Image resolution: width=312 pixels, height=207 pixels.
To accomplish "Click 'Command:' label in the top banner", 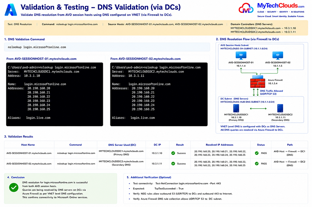I will 48,24.
